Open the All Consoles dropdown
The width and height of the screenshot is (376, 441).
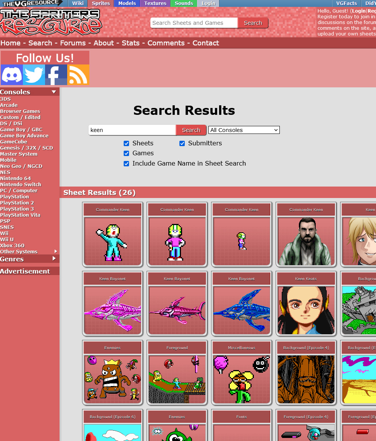pyautogui.click(x=244, y=130)
